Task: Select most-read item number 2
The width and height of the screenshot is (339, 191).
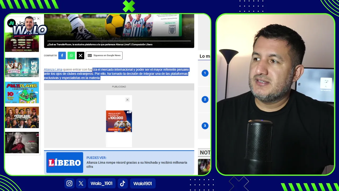Action: point(205,99)
